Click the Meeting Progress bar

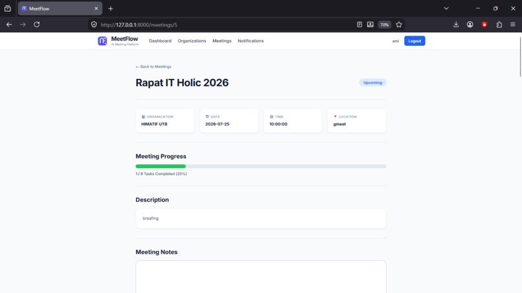click(x=260, y=166)
